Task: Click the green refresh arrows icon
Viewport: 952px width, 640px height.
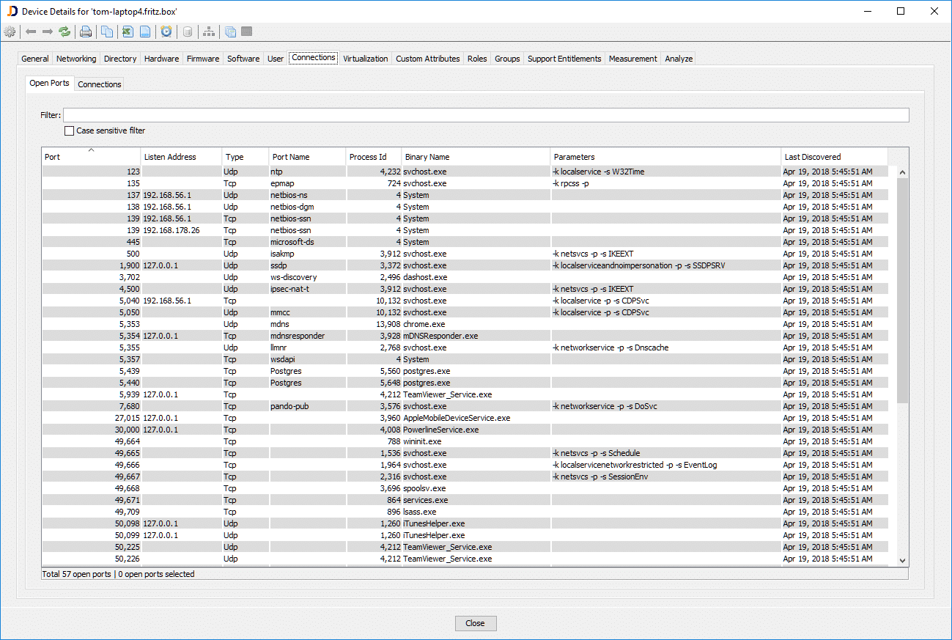Action: tap(64, 32)
